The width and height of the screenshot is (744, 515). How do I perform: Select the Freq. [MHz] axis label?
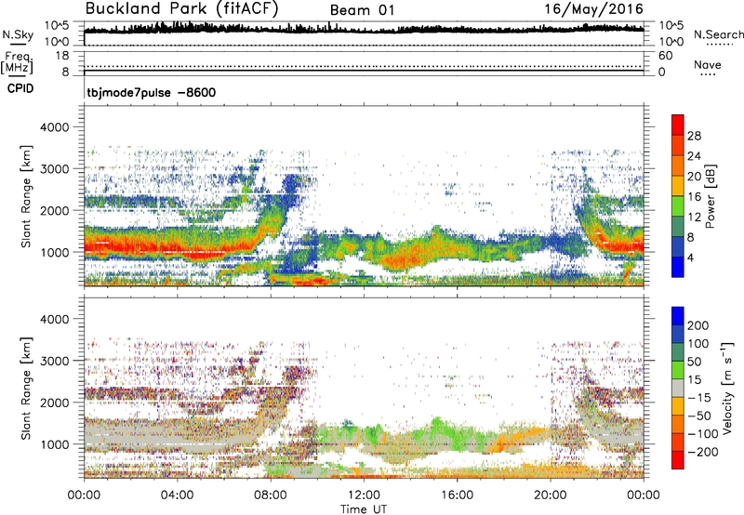tap(17, 62)
